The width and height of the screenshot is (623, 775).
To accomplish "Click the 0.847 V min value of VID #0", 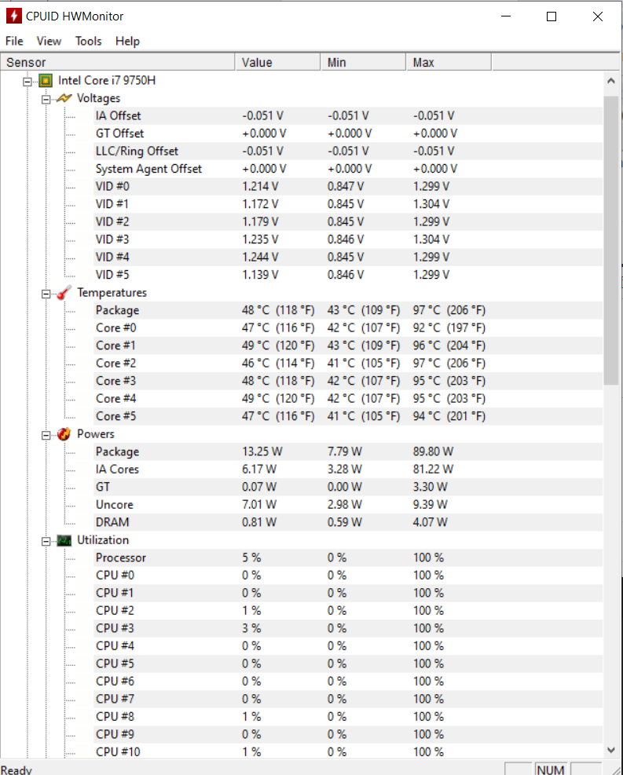I will pos(346,186).
